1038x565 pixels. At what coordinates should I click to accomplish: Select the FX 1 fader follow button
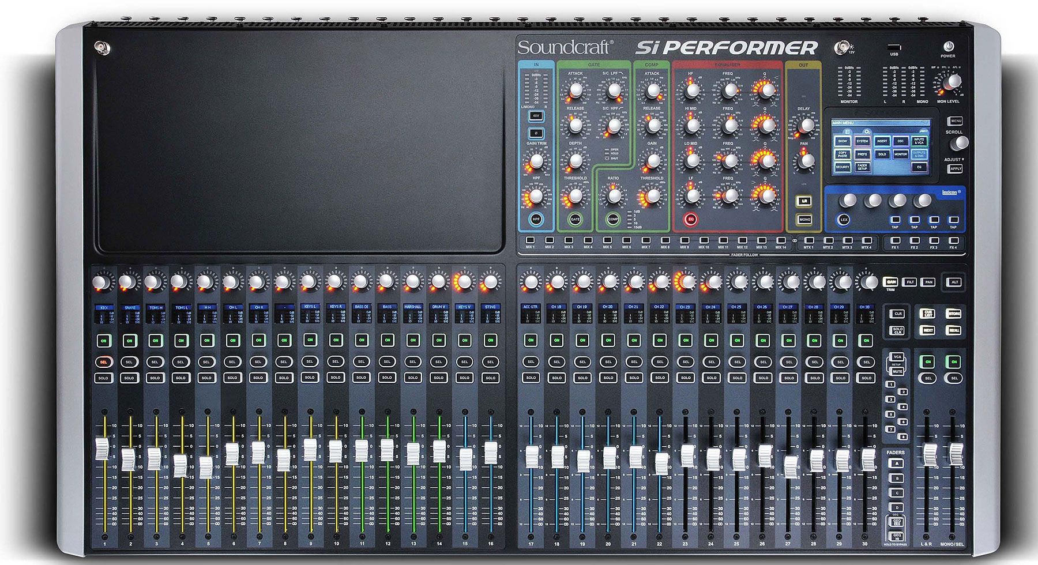click(895, 240)
